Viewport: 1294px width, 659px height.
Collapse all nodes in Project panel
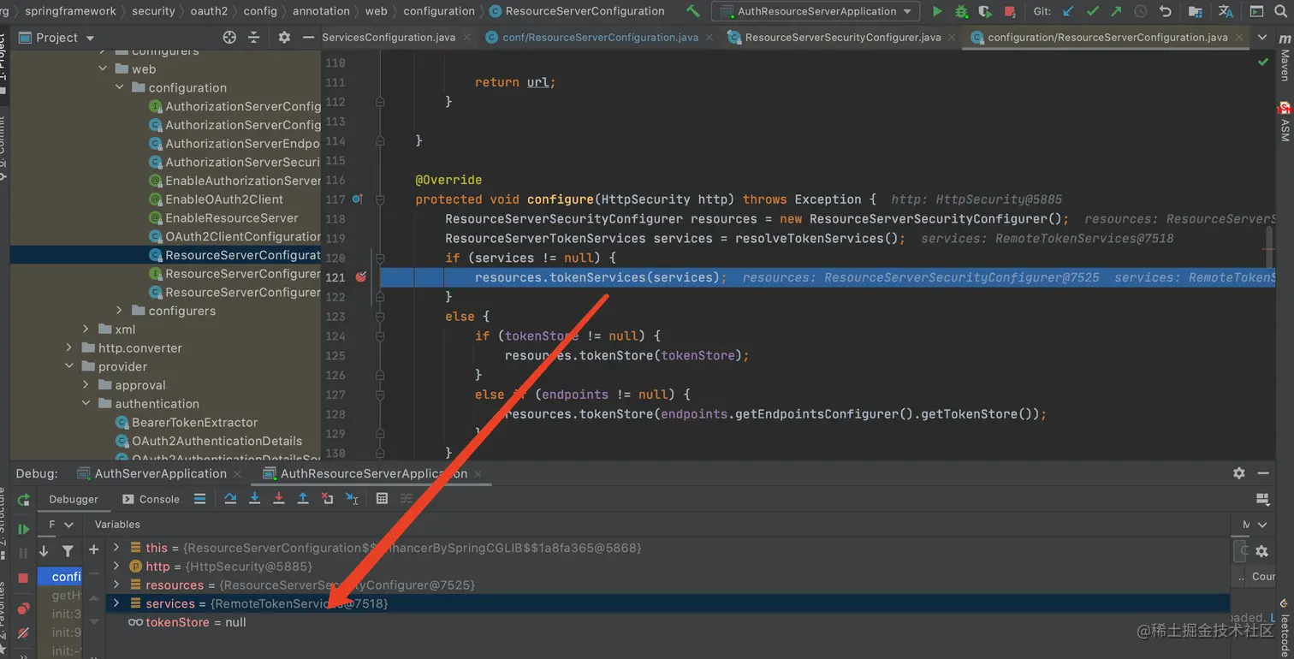click(x=253, y=38)
